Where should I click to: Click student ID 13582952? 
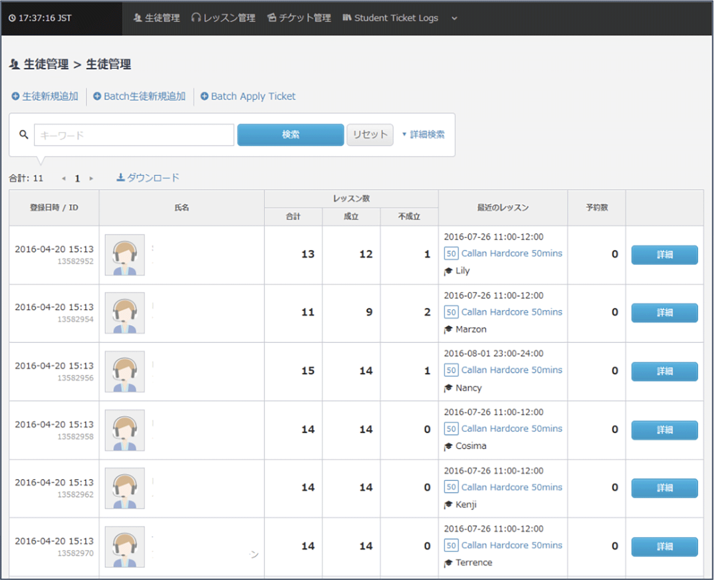click(x=75, y=261)
